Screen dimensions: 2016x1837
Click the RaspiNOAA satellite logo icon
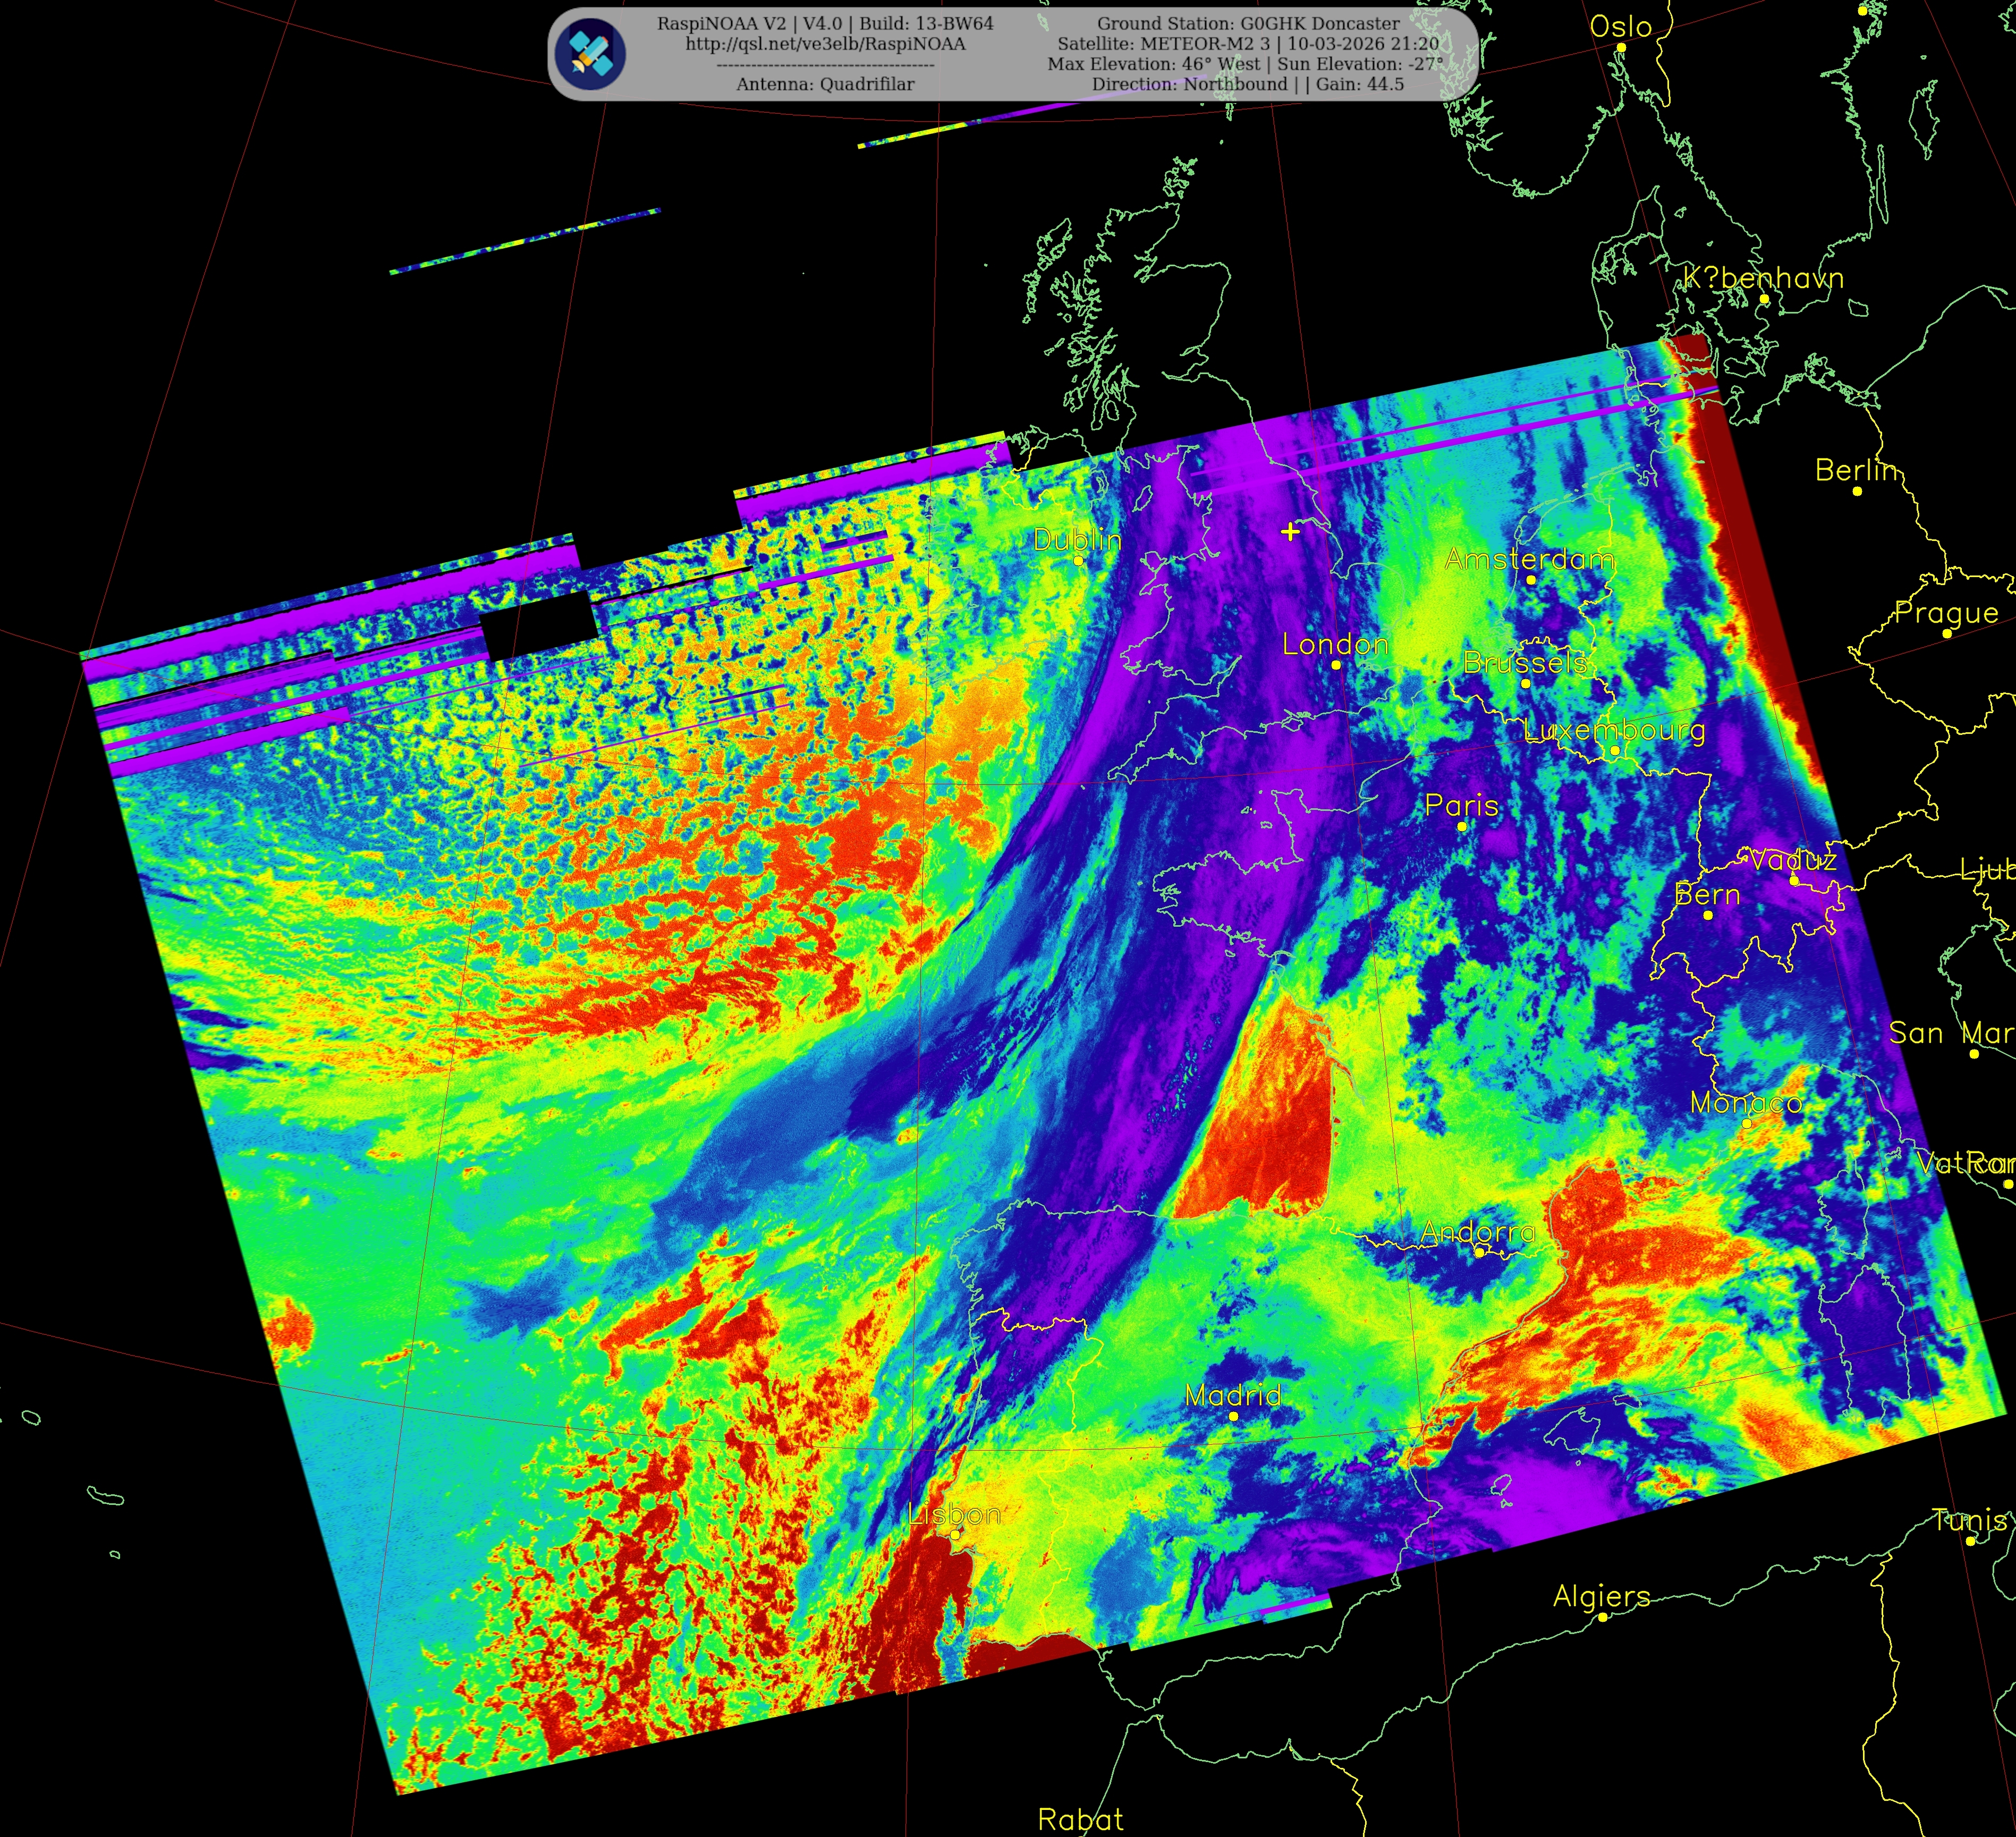pyautogui.click(x=591, y=54)
